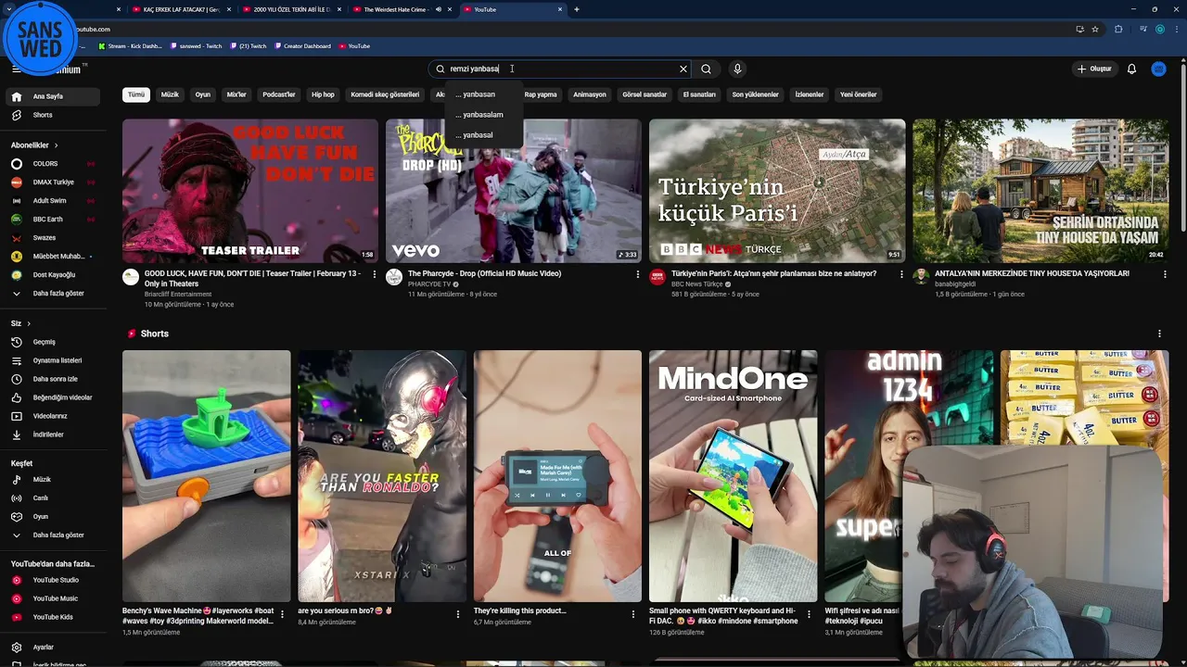Viewport: 1187px width, 667px height.
Task: Open DMAX Türkiye subscription
Action: pyautogui.click(x=54, y=182)
